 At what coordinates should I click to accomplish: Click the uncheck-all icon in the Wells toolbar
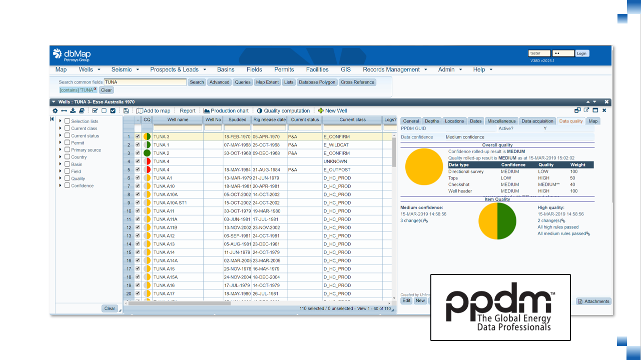coord(105,110)
